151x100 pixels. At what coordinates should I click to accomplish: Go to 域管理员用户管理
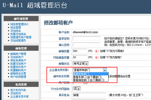(21, 37)
